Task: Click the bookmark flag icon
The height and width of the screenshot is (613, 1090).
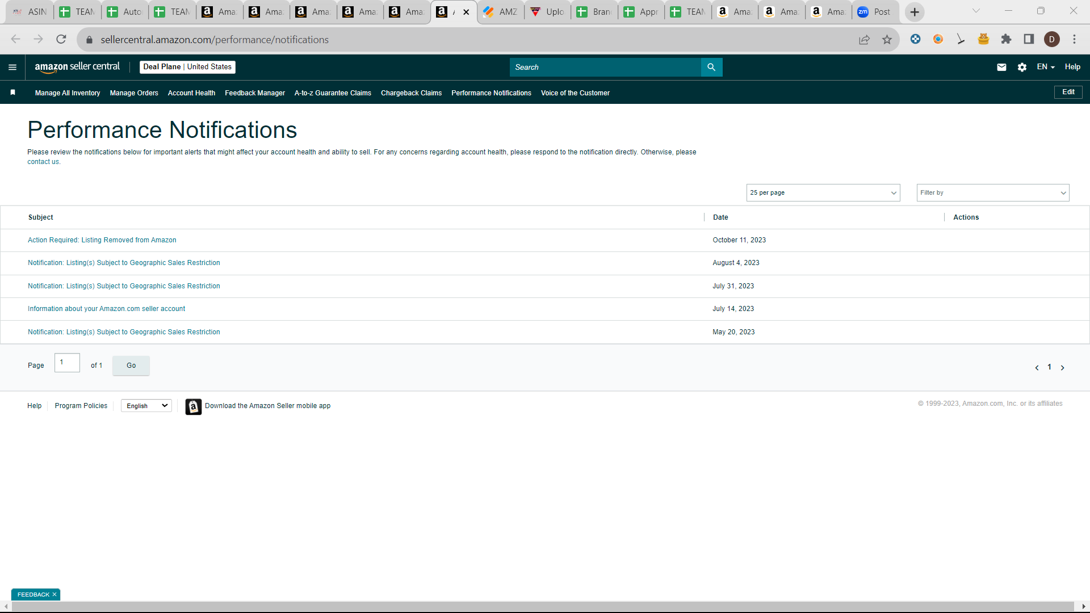Action: [x=12, y=93]
